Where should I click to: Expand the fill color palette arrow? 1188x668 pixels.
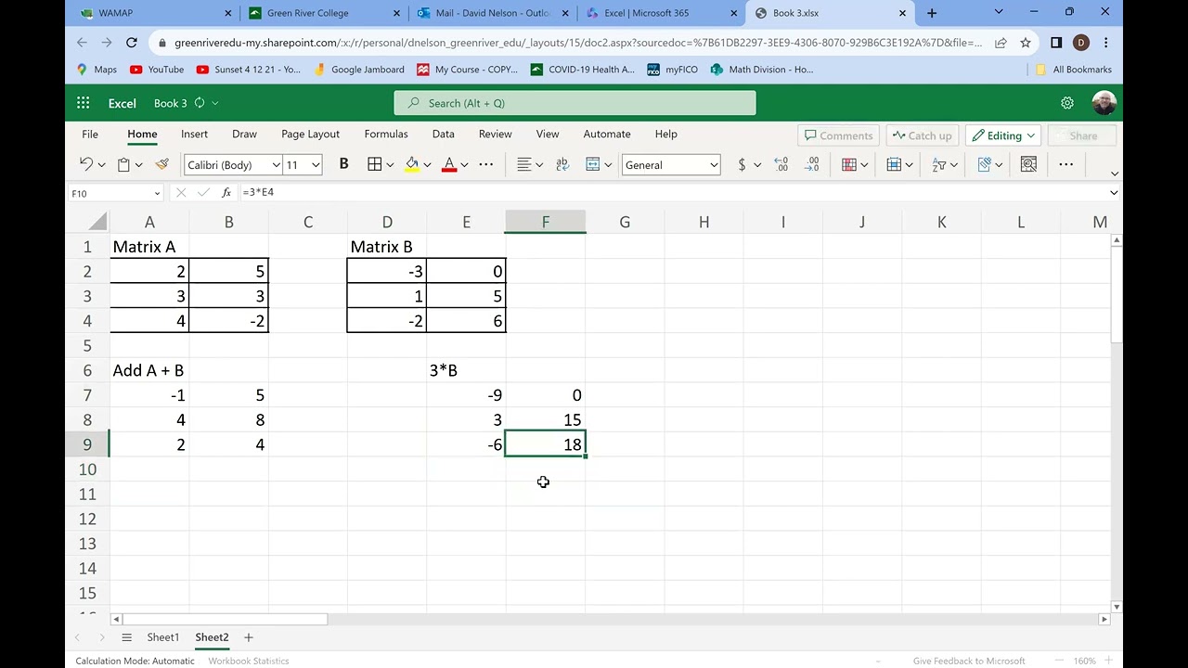tap(427, 165)
